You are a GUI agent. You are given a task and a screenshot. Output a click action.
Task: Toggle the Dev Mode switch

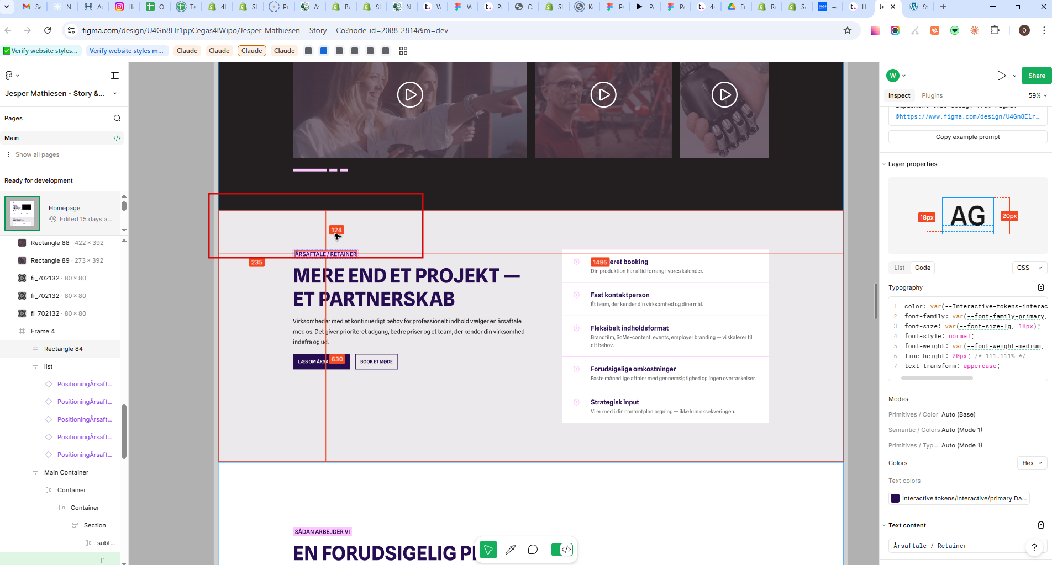[x=562, y=550]
